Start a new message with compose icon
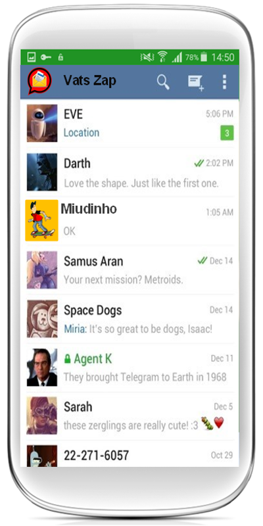 tap(196, 83)
